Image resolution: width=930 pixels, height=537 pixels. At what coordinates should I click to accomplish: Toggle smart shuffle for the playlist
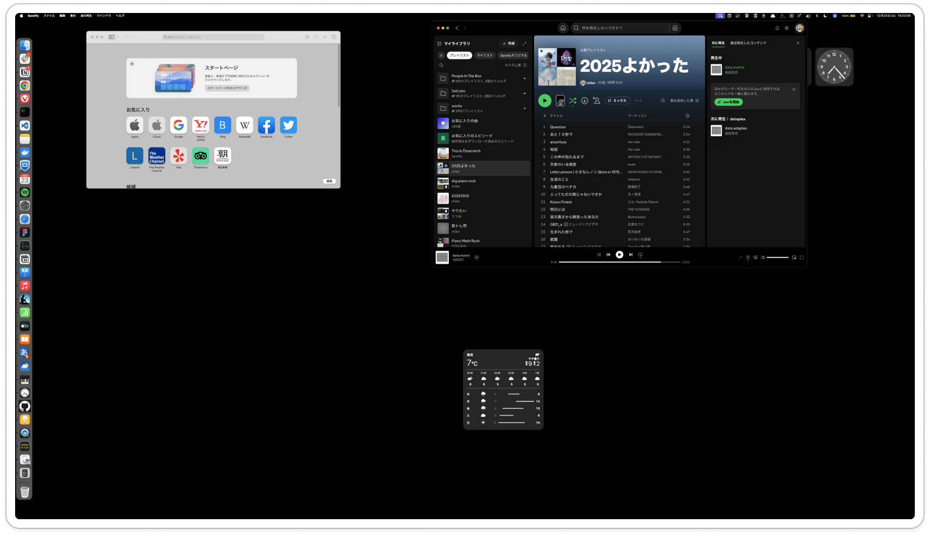point(572,100)
